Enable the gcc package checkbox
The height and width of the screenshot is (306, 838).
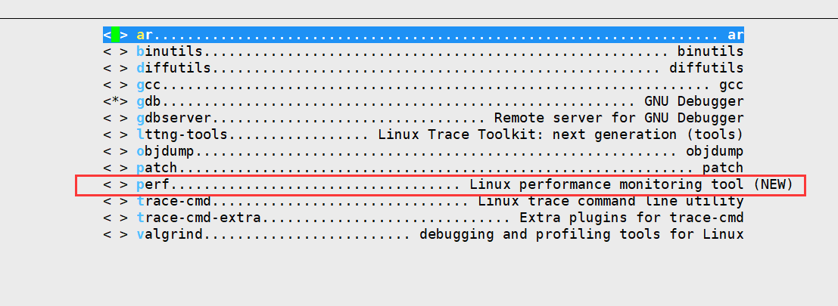point(115,85)
